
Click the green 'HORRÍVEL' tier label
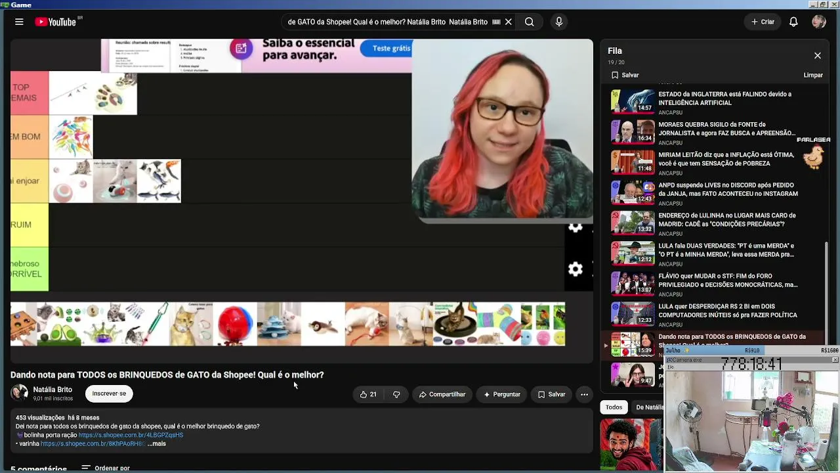pyautogui.click(x=30, y=269)
